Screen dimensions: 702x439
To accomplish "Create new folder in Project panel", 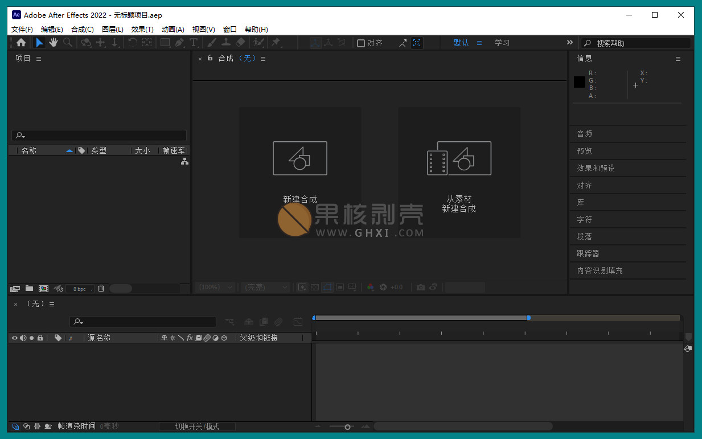I will point(29,289).
